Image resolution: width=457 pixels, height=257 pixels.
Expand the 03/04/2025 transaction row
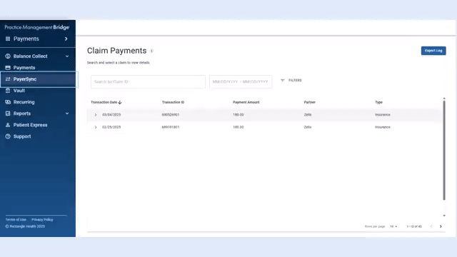point(96,115)
